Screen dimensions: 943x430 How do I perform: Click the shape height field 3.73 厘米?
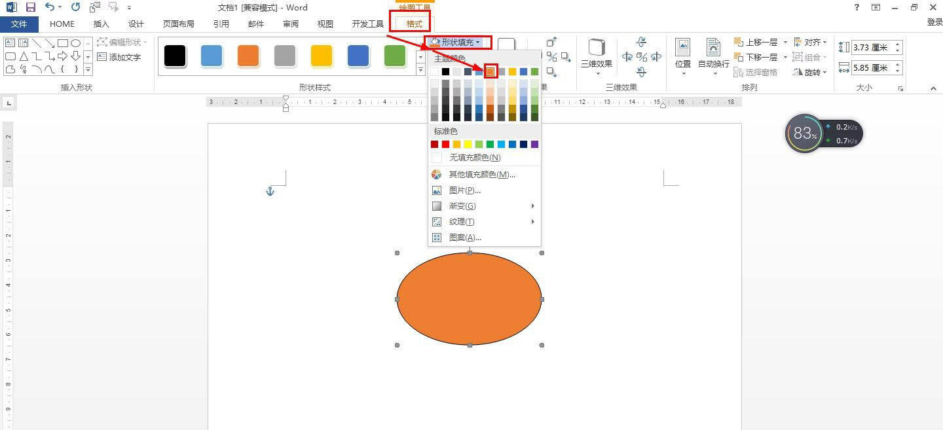pos(877,48)
